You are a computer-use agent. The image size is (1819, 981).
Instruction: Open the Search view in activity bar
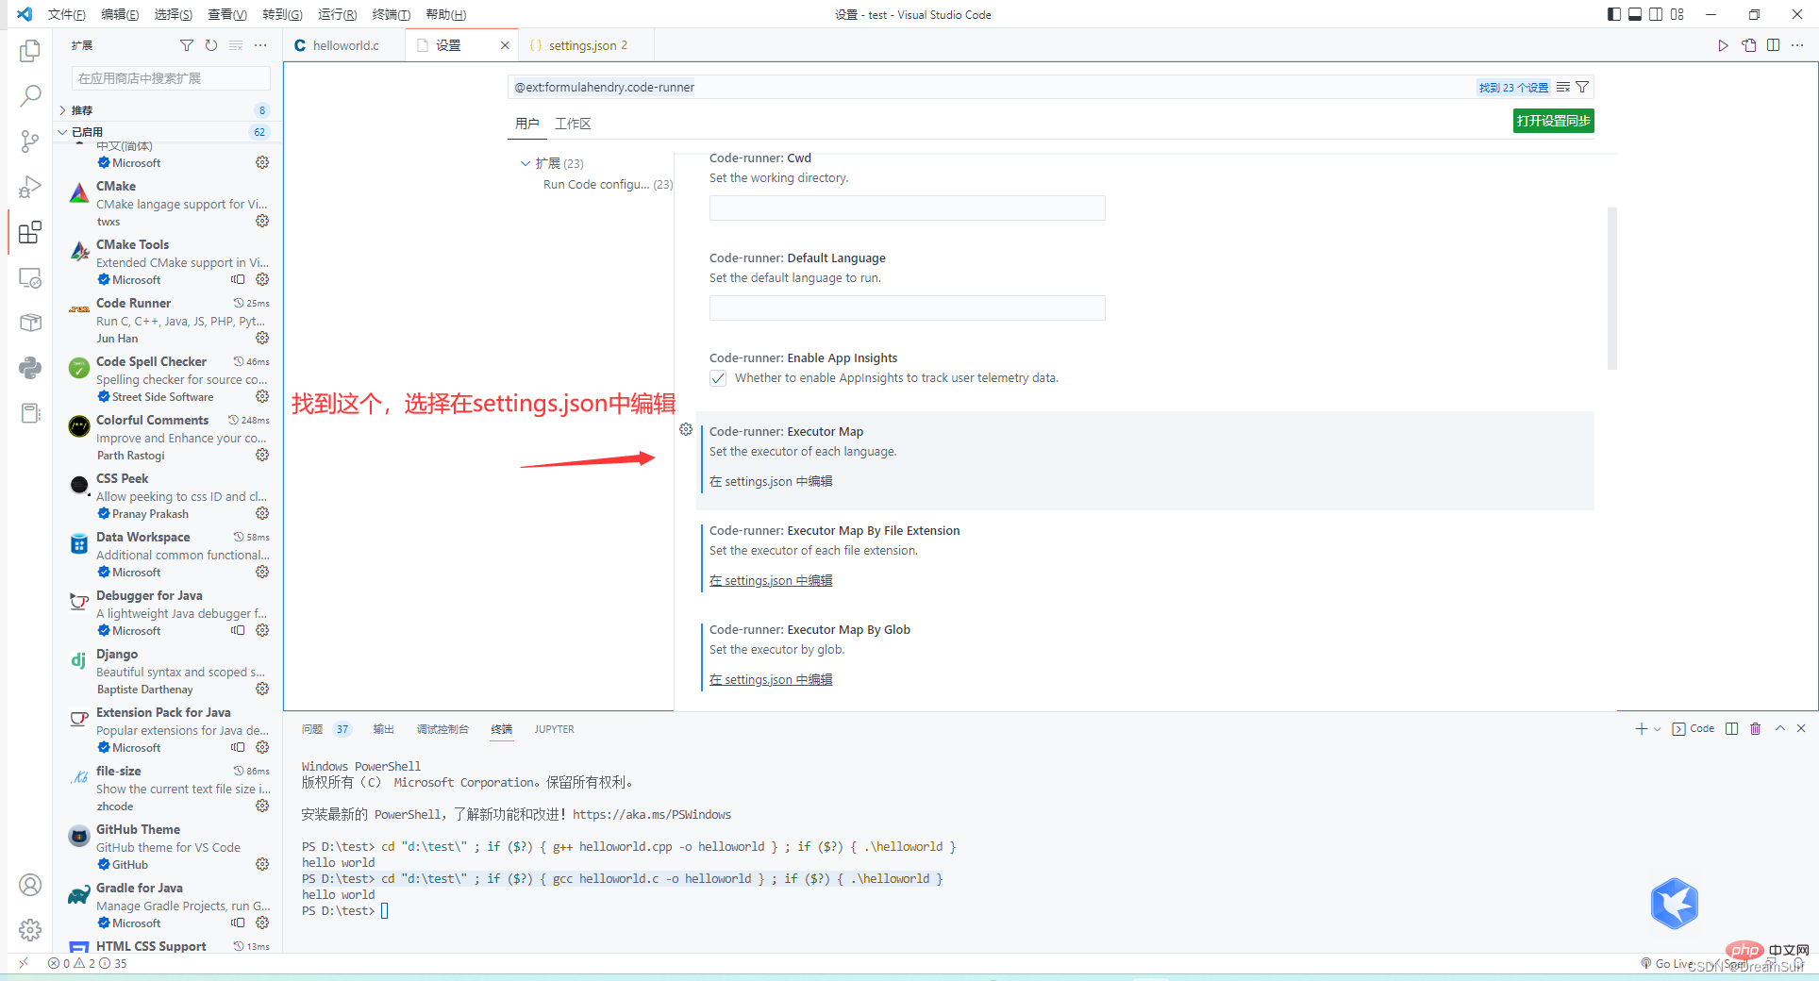(x=30, y=95)
